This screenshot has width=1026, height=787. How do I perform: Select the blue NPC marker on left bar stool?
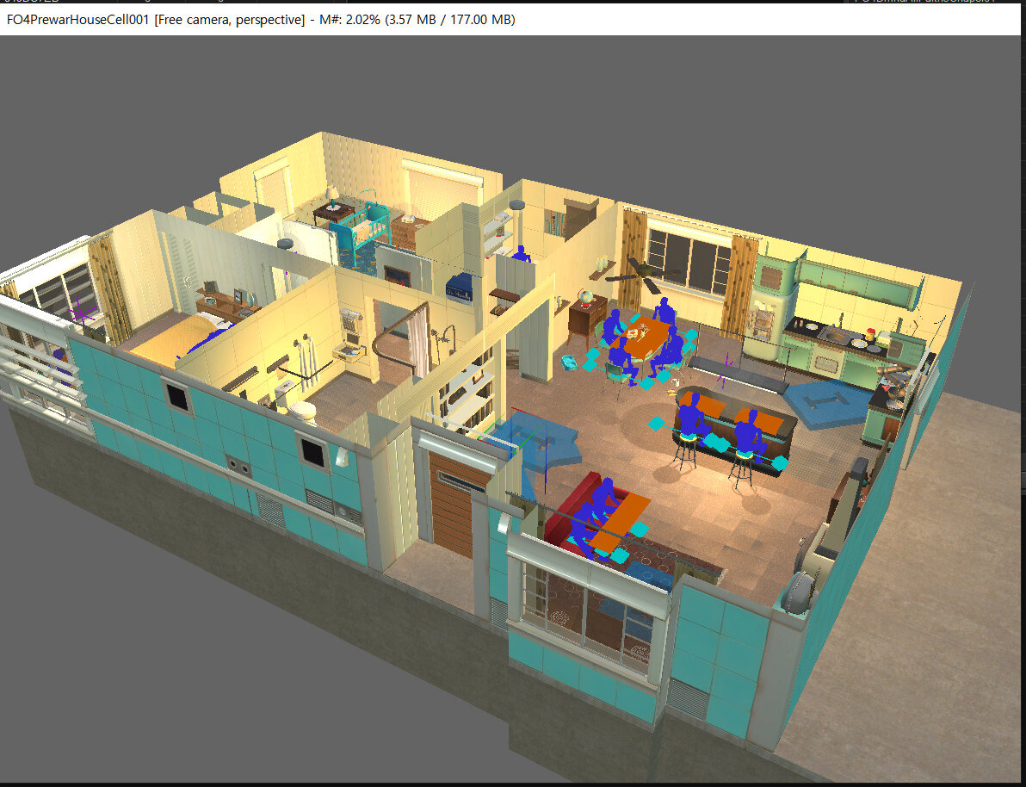[x=690, y=417]
